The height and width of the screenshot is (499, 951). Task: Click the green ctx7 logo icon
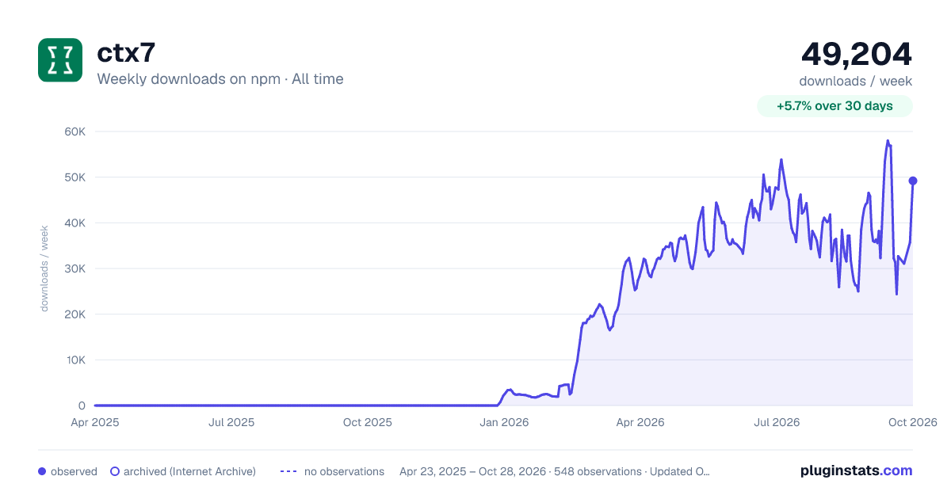point(60,60)
